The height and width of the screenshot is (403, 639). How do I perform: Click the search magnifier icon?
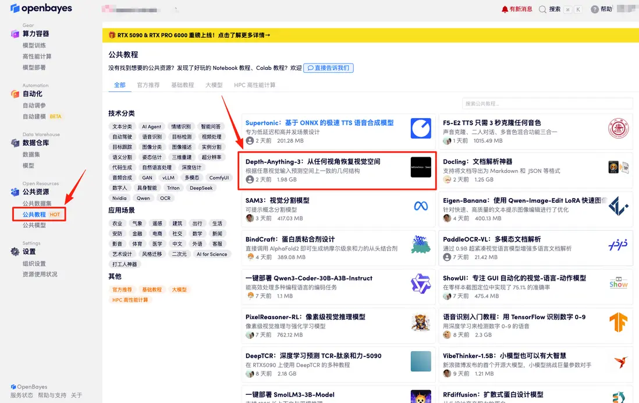tap(542, 9)
